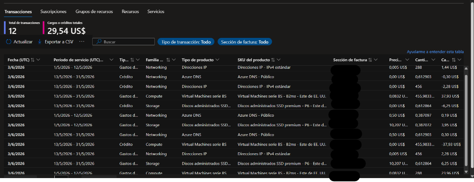This screenshot has width=474, height=182.
Task: Open the Grupos de recursos tab
Action: click(94, 11)
